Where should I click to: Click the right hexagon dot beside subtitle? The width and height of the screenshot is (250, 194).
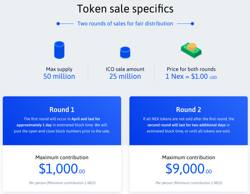[193, 24]
